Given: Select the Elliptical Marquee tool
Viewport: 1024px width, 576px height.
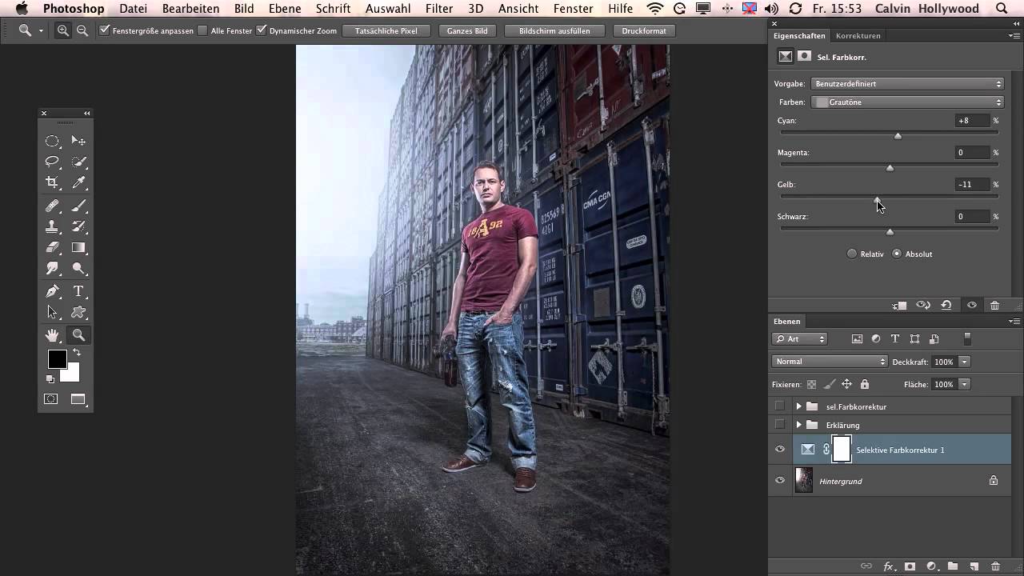Looking at the screenshot, I should coord(52,141).
